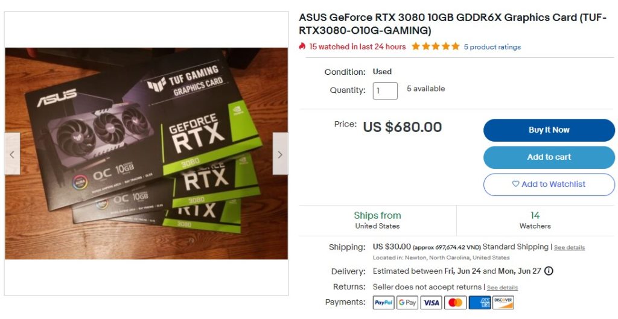Click the ASUS RTX 3080 product photo
Viewport: 618px width, 319px height.
146,154
